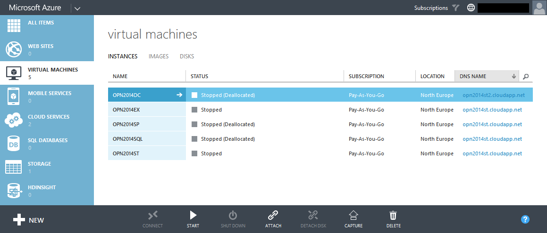
Task: Select the OPN2014SQL virtual machine name
Action: coord(128,139)
